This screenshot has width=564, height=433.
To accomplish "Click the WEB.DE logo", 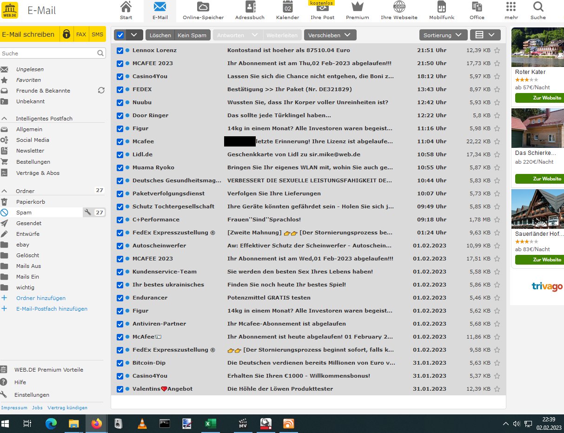I will [x=10, y=10].
